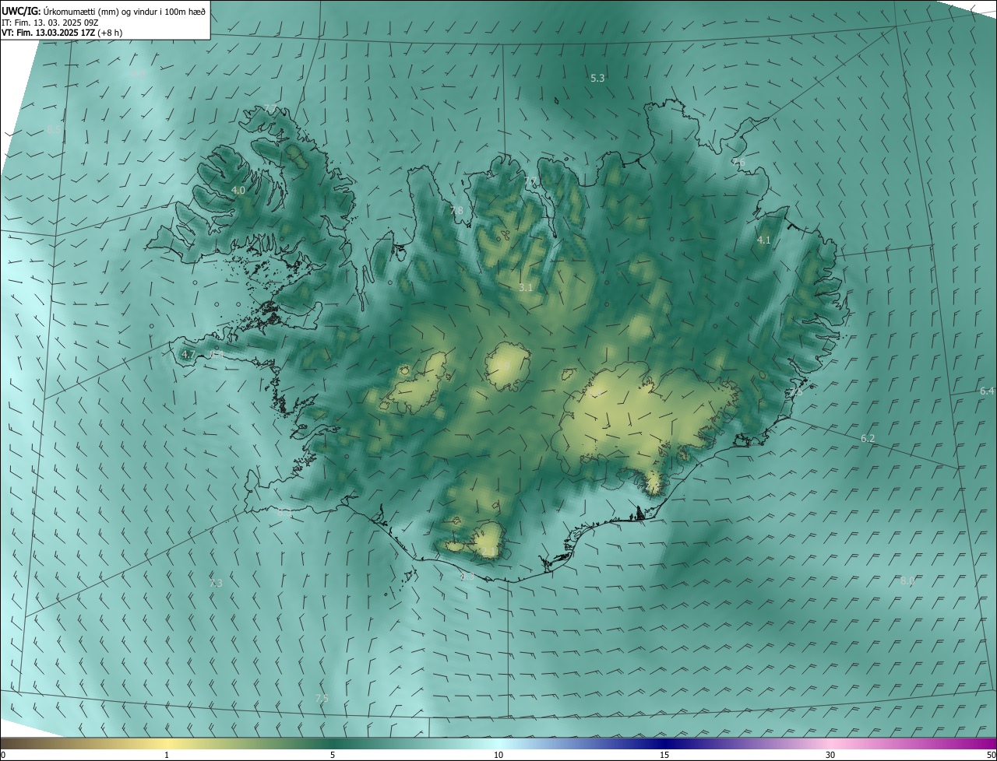Select the 10 tick label on the colour scale
Image resolution: width=997 pixels, height=761 pixels.
coord(498,755)
